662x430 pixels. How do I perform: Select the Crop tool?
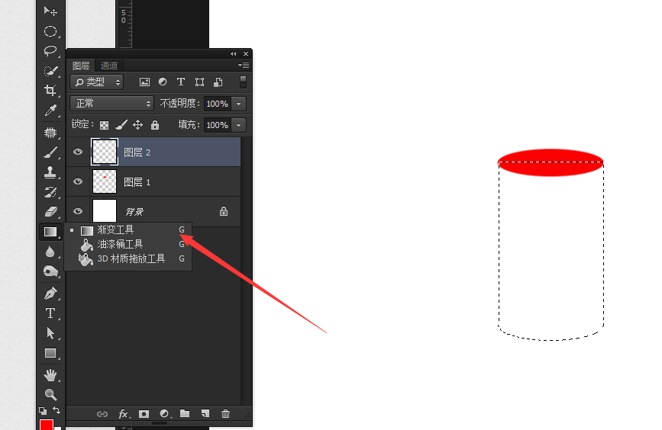click(50, 90)
